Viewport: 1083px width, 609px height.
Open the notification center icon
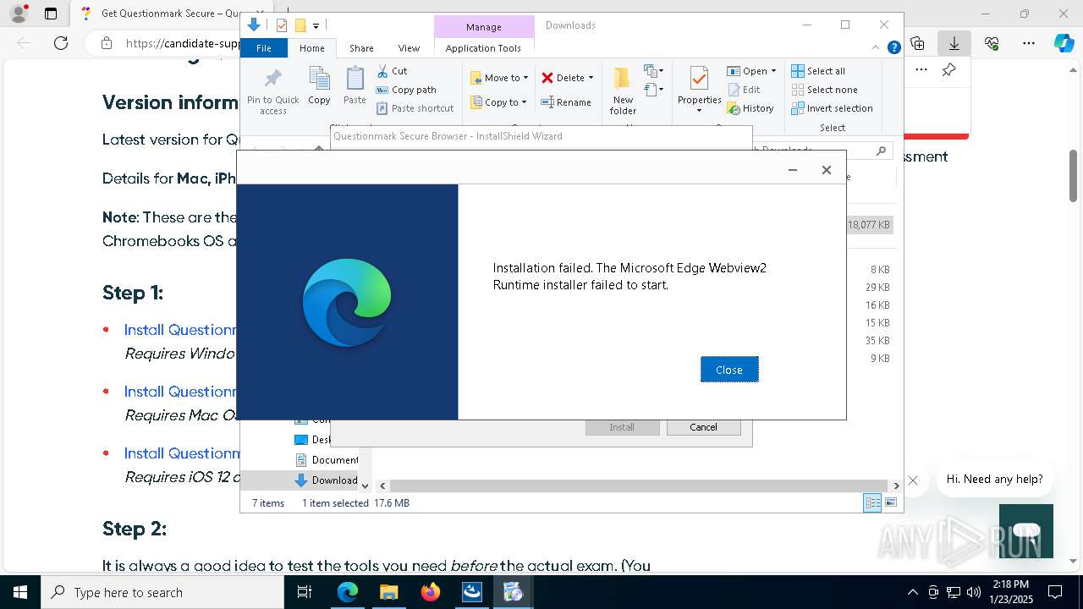click(x=1055, y=592)
